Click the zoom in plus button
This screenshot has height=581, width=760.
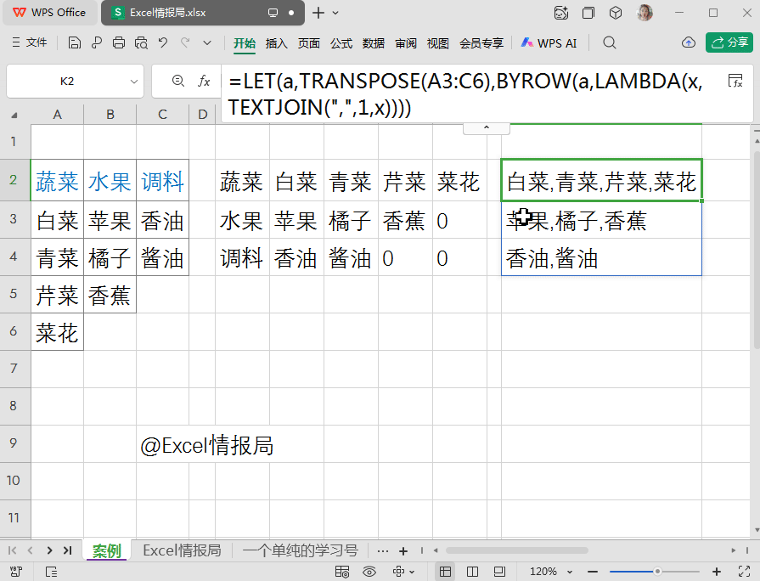click(717, 572)
